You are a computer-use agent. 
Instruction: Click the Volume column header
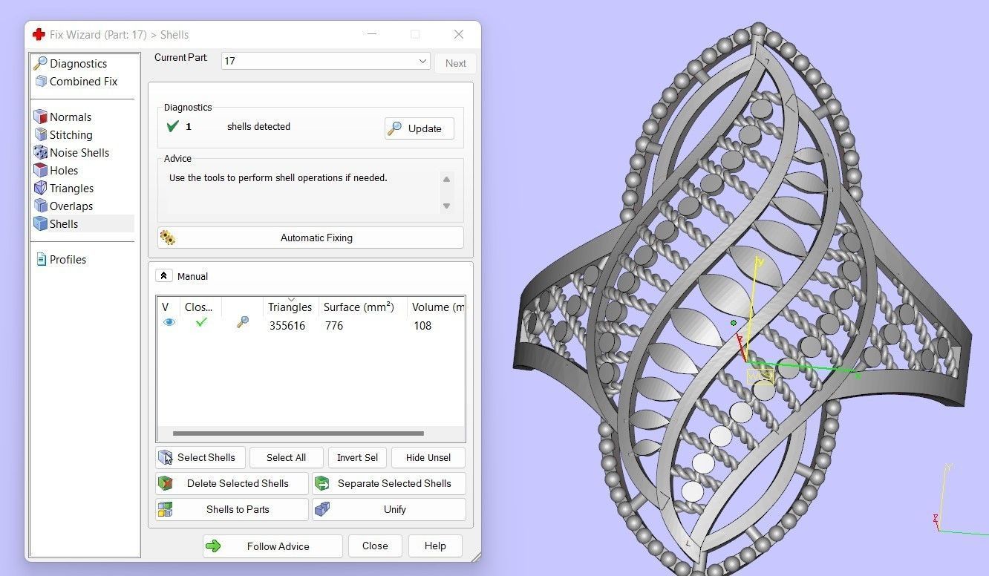[437, 307]
